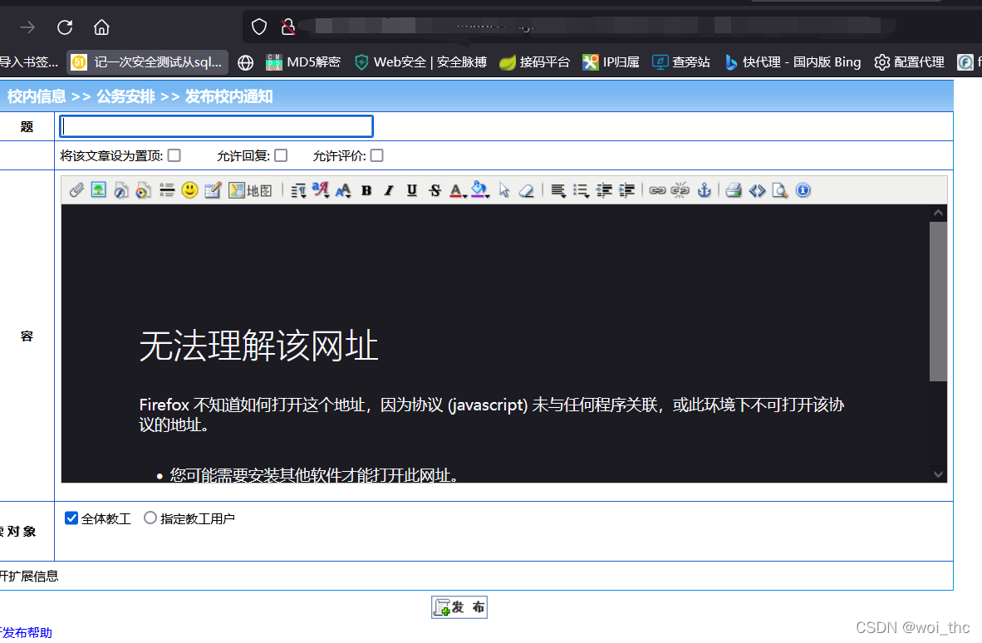Enable the 允许回复 checkbox
This screenshot has width=982, height=643.
281,155
